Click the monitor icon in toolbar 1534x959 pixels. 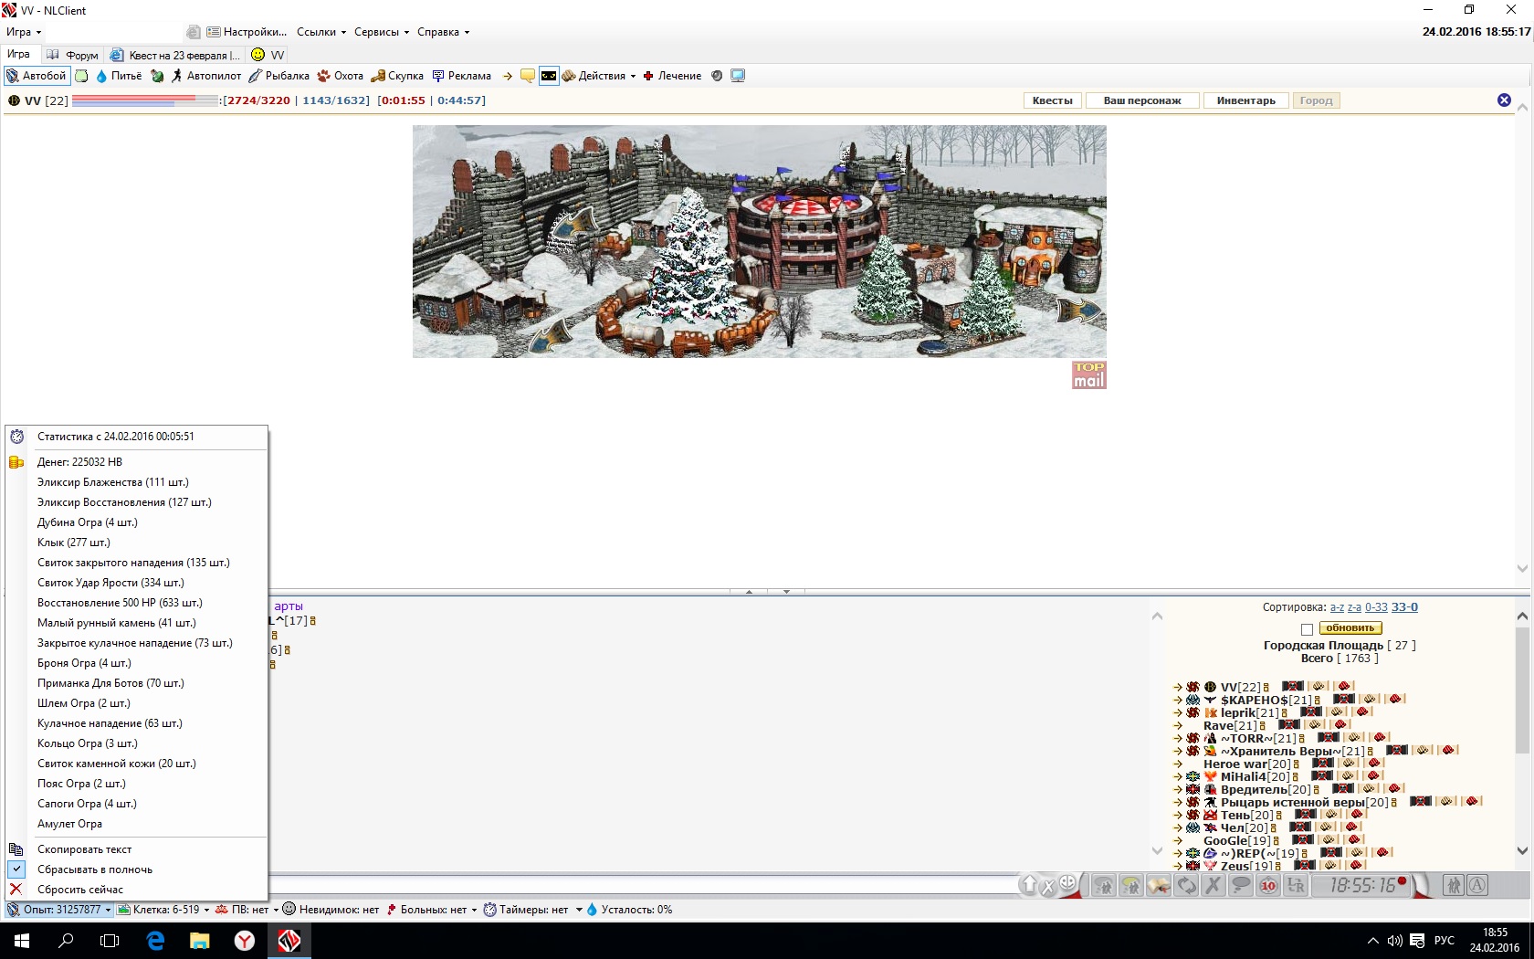tap(738, 76)
